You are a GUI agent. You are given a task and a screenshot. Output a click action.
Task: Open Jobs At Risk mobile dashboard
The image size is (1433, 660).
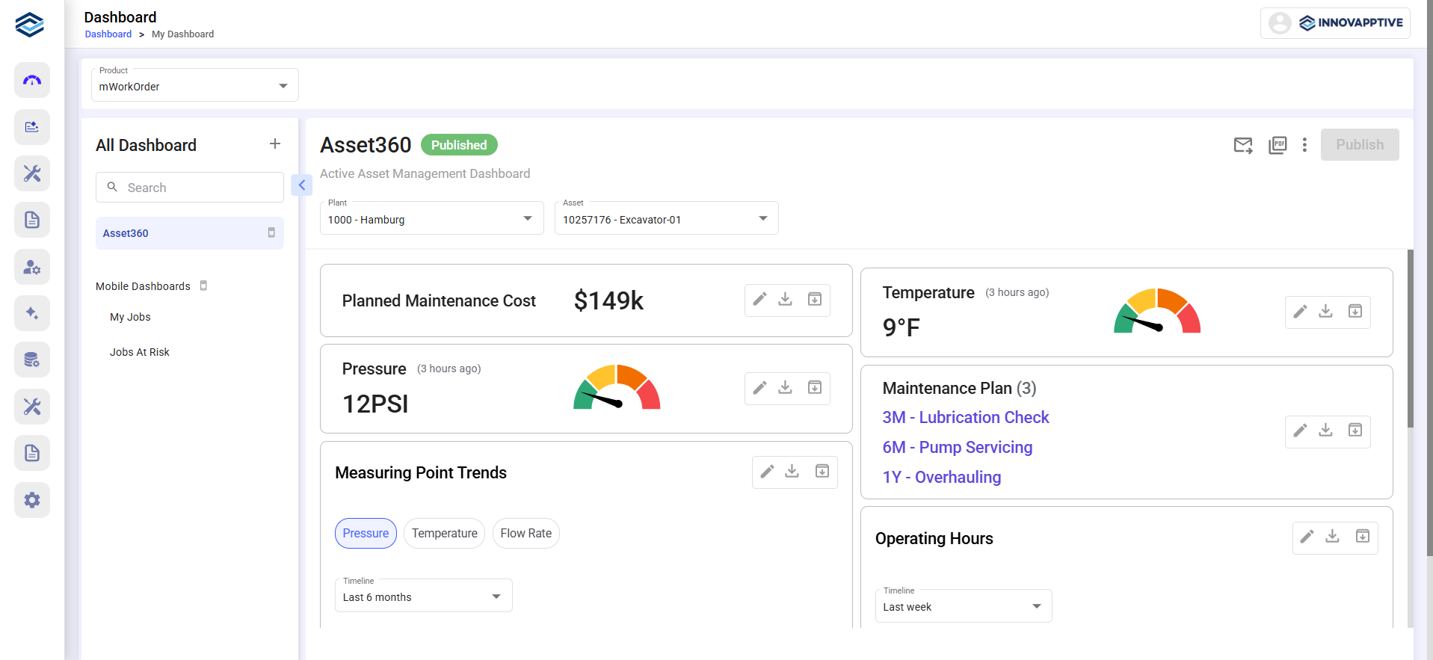point(140,352)
